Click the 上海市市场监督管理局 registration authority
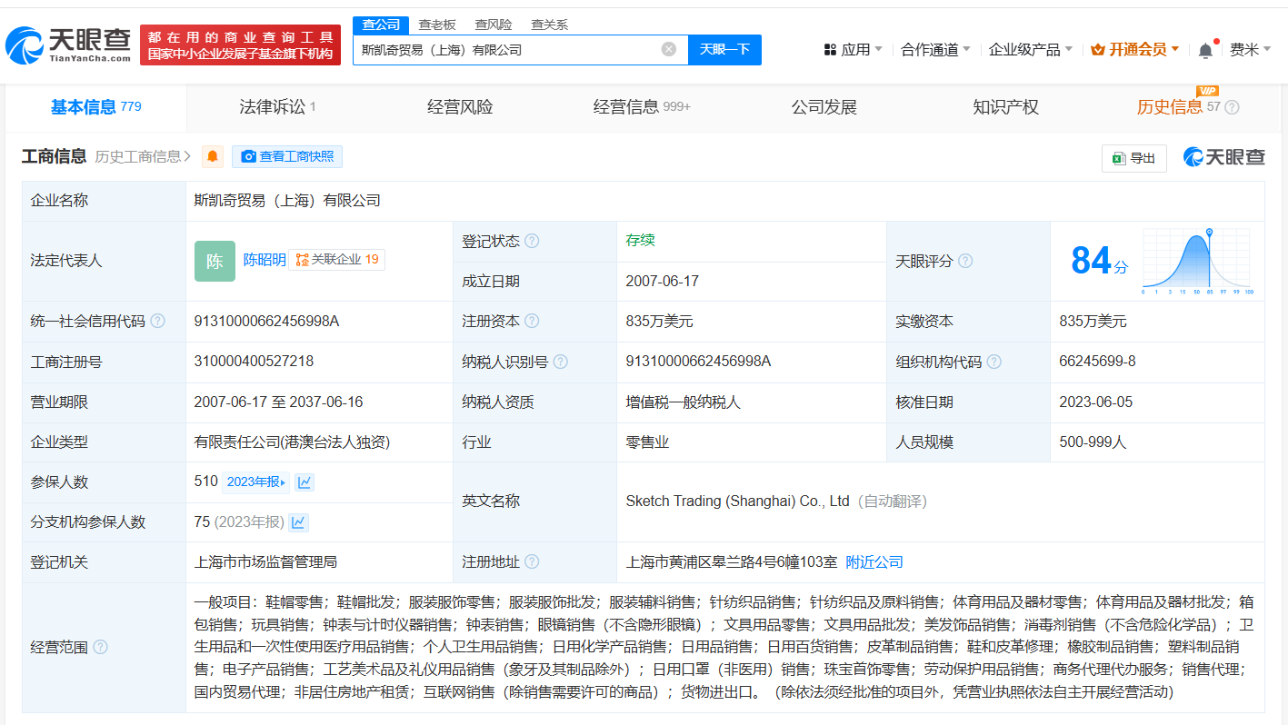The height and width of the screenshot is (725, 1288). (x=265, y=562)
